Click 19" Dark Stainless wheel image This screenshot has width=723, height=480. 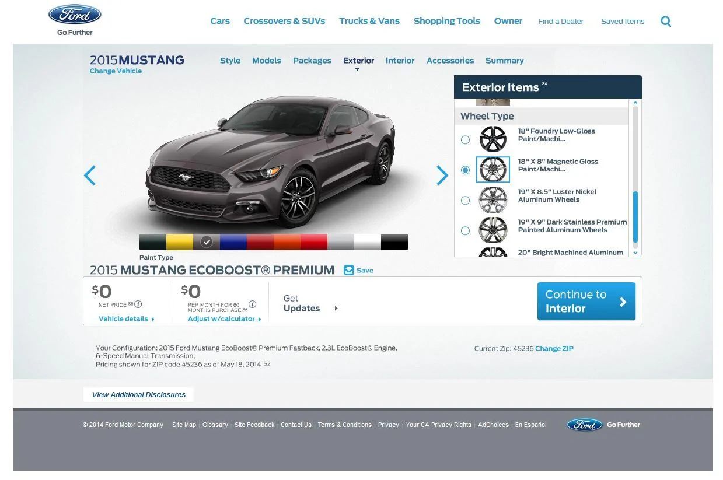pos(493,230)
